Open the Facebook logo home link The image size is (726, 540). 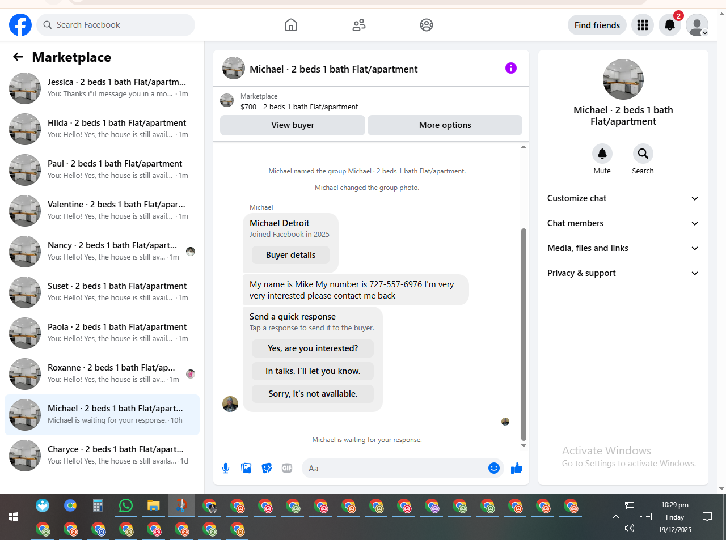point(20,25)
